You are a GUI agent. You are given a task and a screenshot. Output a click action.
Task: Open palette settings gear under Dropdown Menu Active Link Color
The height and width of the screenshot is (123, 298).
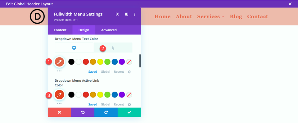coord(129,105)
